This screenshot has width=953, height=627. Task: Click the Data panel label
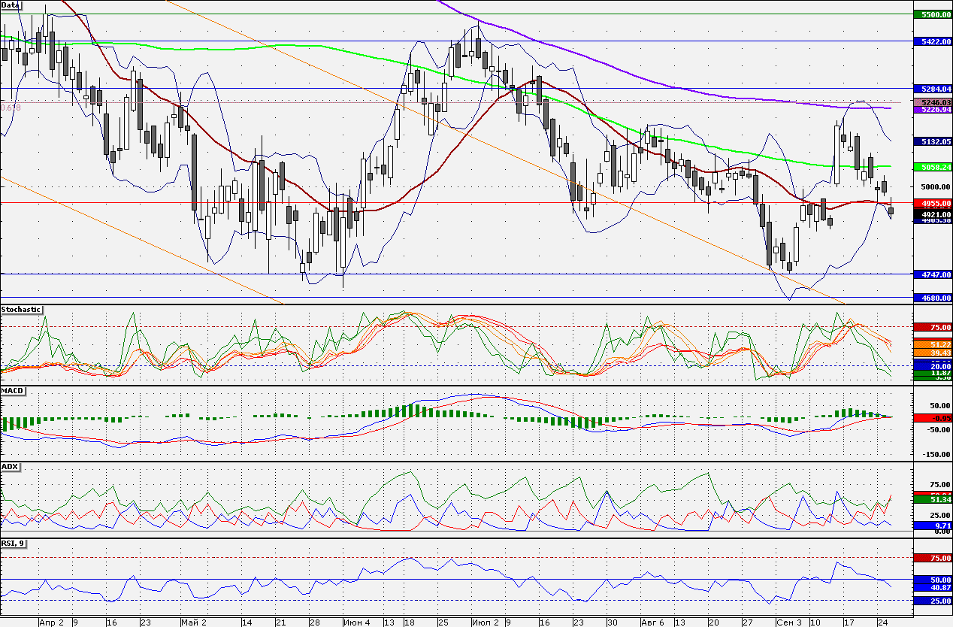(11, 5)
